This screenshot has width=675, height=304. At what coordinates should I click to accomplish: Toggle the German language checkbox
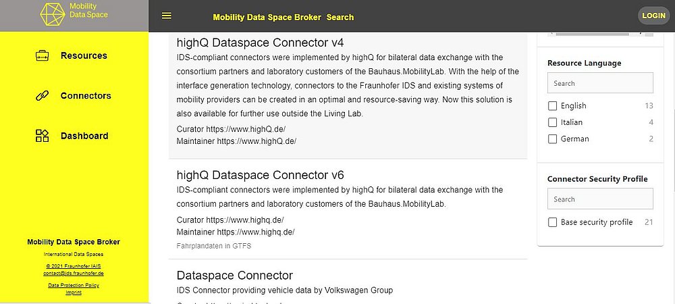point(553,139)
